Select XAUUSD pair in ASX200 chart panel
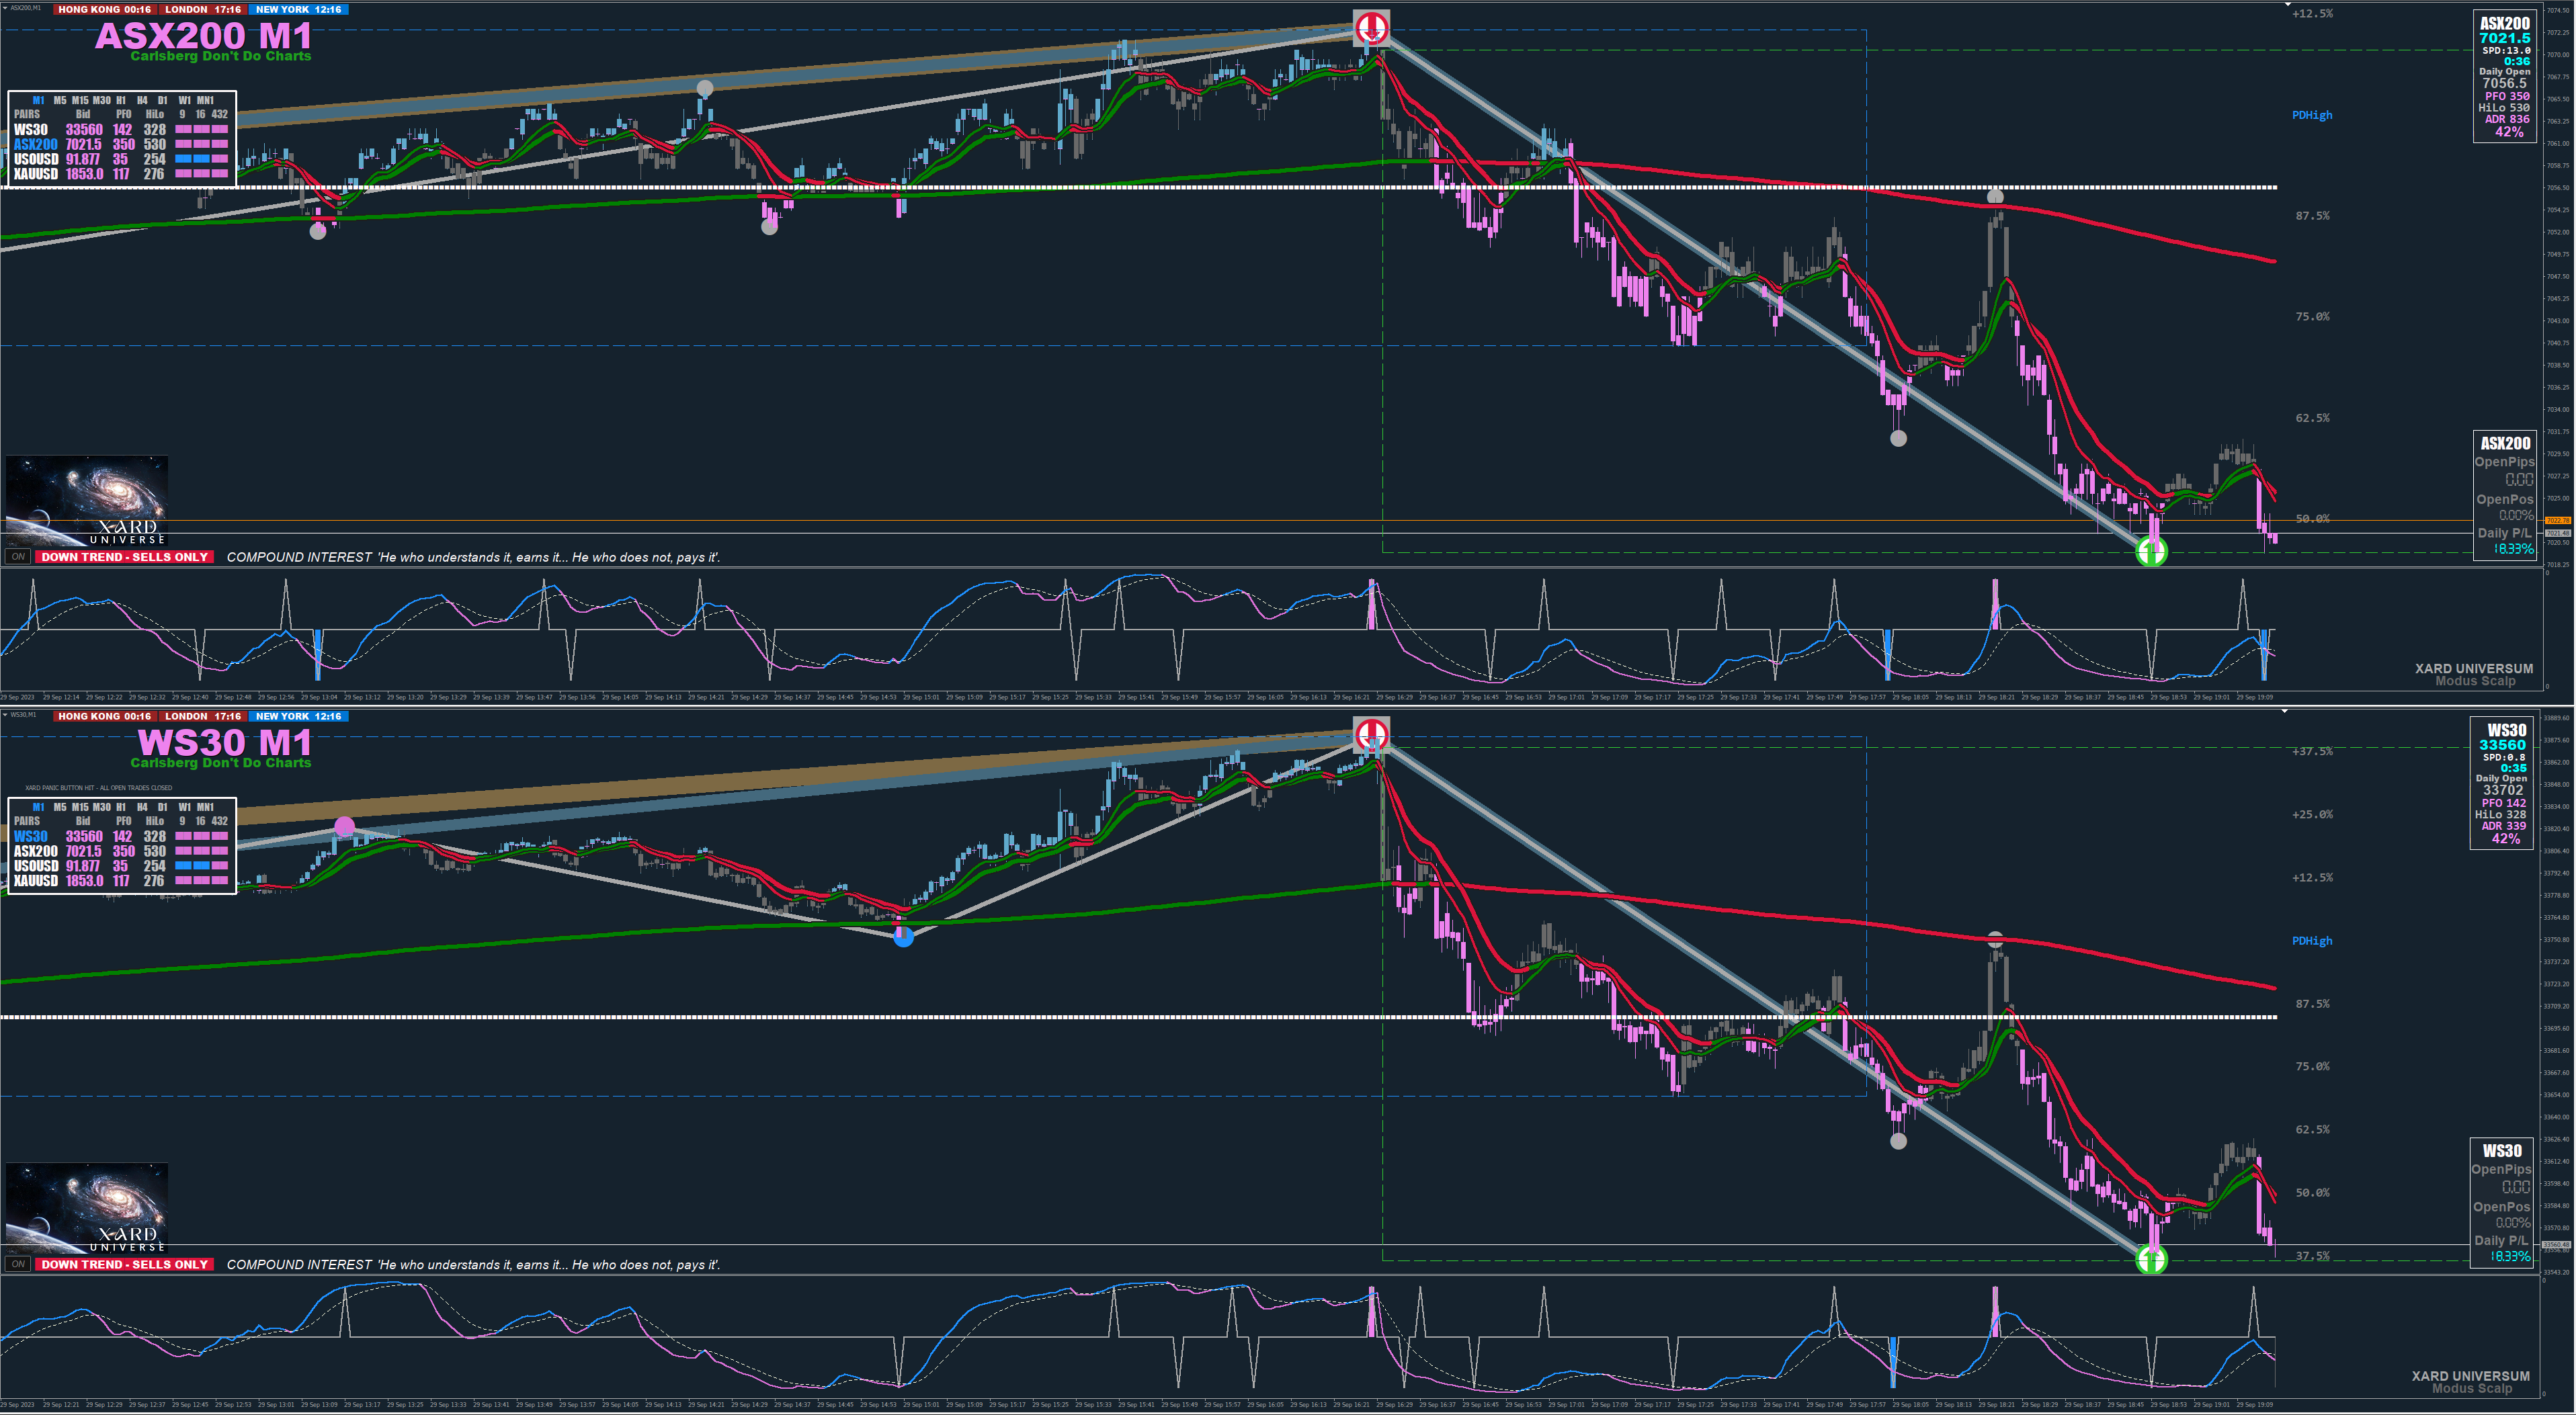 36,174
